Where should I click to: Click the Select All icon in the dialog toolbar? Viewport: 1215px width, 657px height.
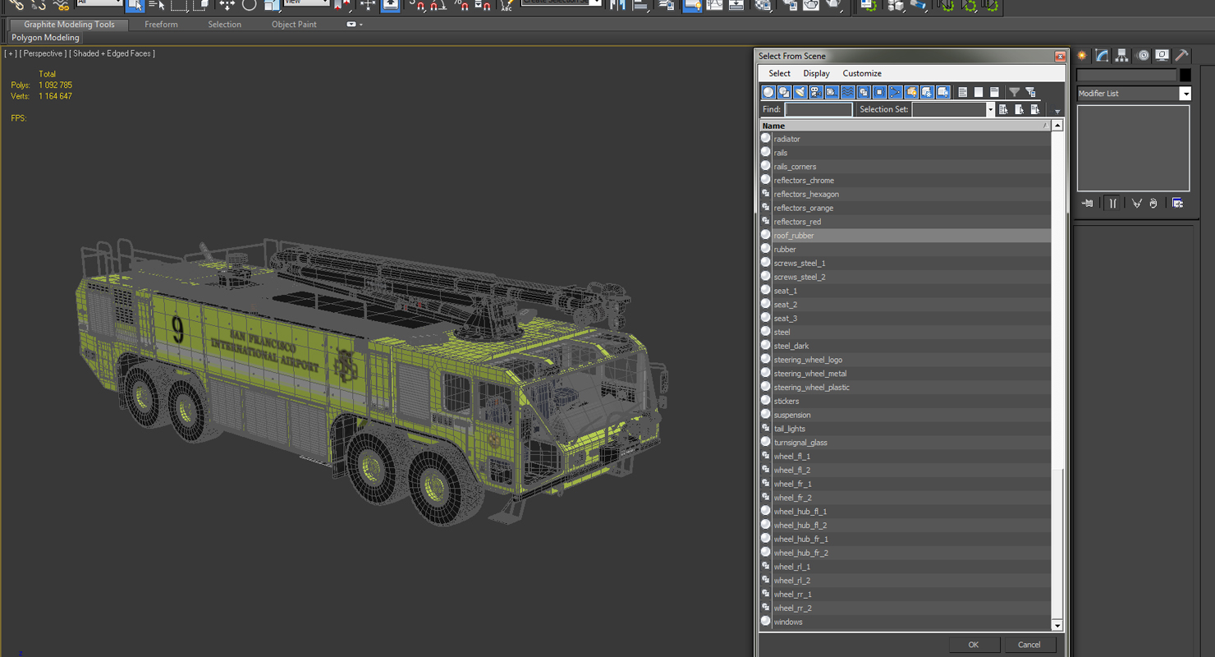(962, 92)
